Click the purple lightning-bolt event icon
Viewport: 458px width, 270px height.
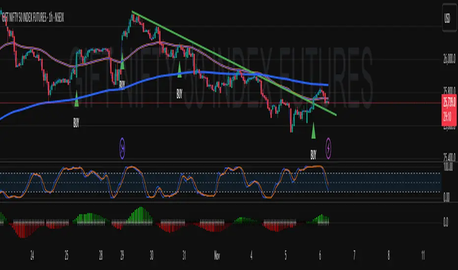point(328,148)
